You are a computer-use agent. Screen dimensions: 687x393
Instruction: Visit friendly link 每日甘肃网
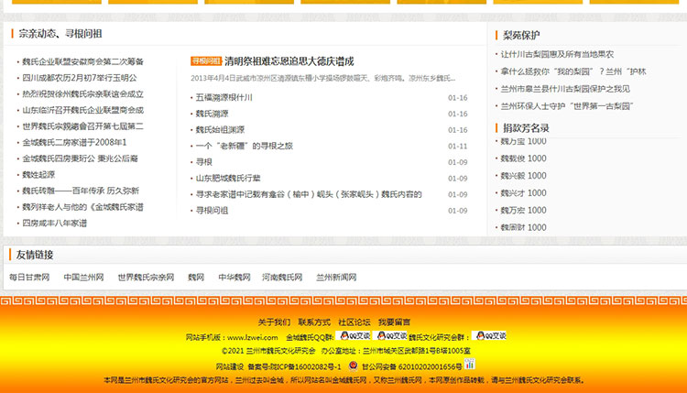click(x=29, y=277)
